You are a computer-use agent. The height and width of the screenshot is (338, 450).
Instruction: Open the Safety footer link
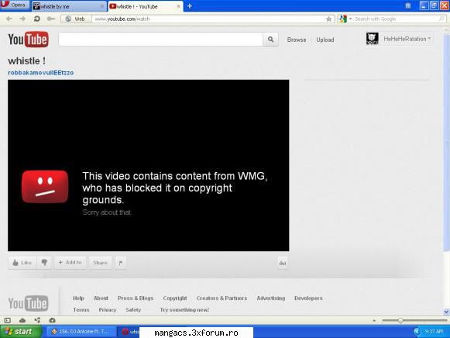pos(133,310)
